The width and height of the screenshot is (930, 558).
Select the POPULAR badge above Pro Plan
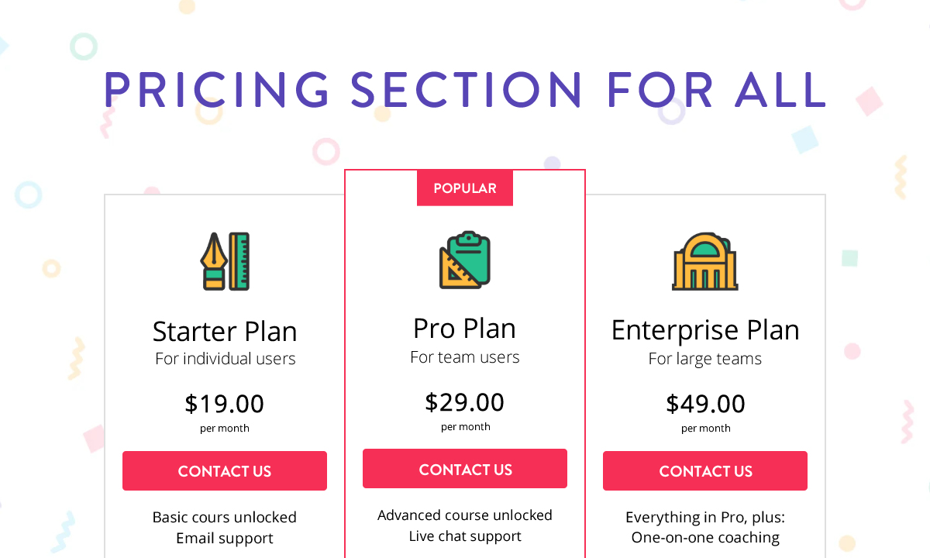tap(465, 188)
